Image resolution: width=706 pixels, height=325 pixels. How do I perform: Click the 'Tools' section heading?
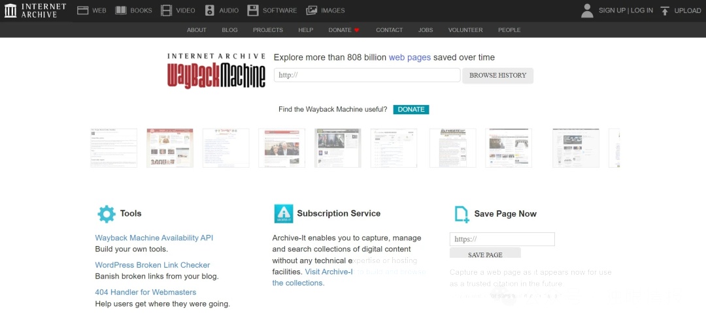coord(131,213)
